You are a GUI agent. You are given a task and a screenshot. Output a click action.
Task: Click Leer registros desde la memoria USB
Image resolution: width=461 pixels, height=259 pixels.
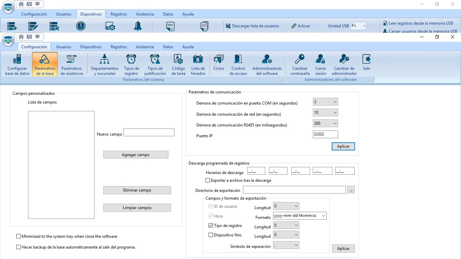pos(418,23)
